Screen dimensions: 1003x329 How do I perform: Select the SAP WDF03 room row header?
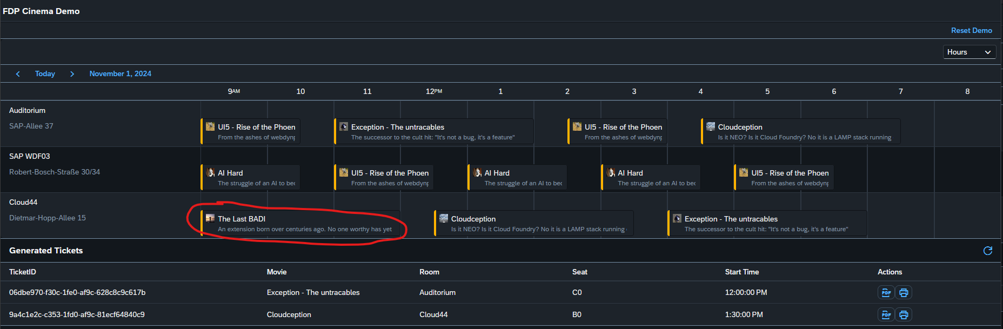30,157
